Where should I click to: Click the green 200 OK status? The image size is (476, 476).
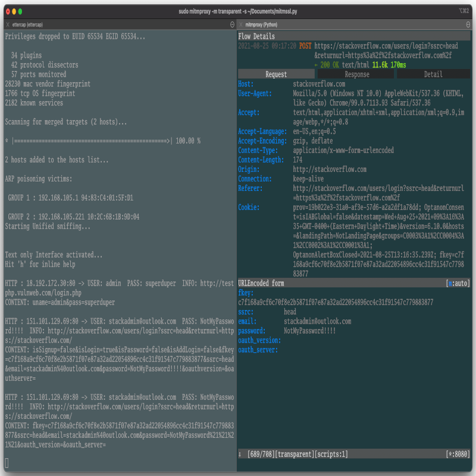click(330, 65)
